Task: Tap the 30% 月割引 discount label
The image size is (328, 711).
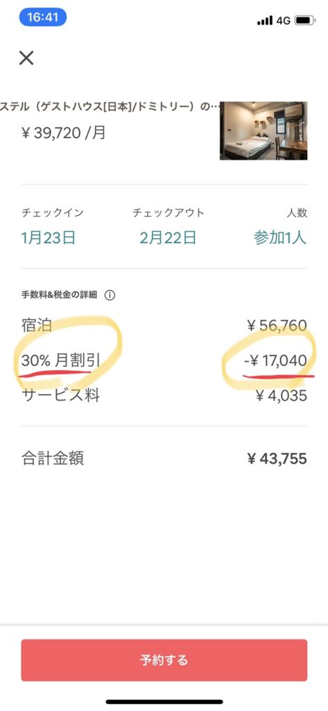Action: pos(60,361)
